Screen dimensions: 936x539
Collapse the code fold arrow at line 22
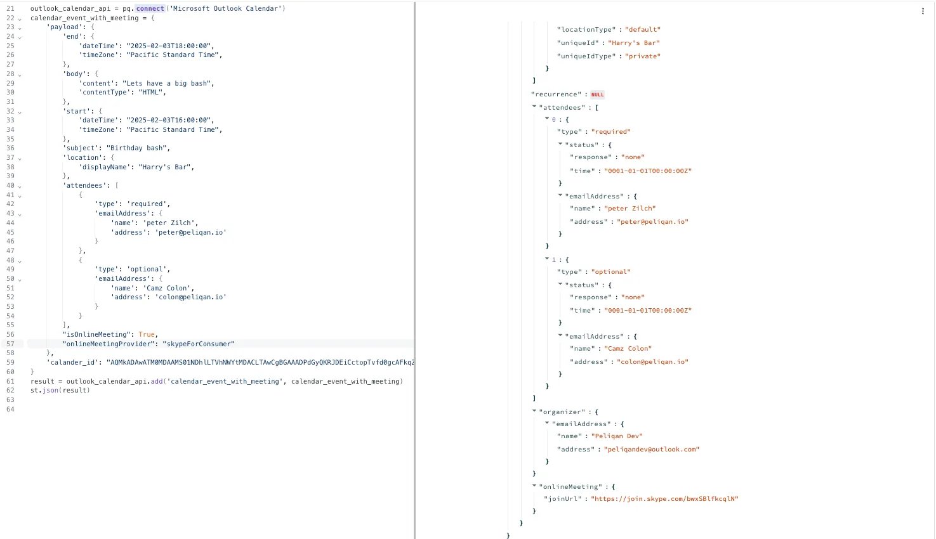point(20,18)
